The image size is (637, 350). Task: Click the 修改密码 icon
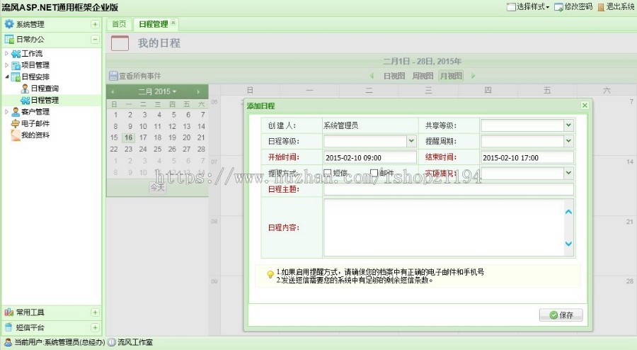click(x=559, y=7)
